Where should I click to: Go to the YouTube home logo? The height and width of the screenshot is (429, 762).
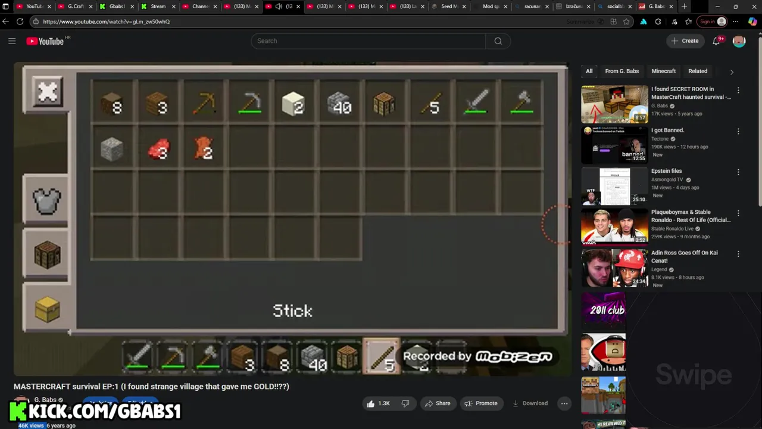point(45,41)
